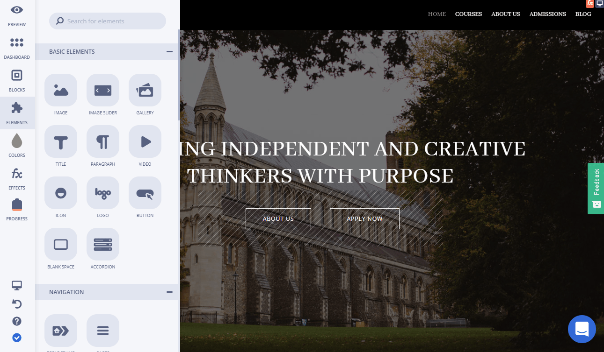Select the Image element
This screenshot has width=604, height=352.
[x=61, y=90]
